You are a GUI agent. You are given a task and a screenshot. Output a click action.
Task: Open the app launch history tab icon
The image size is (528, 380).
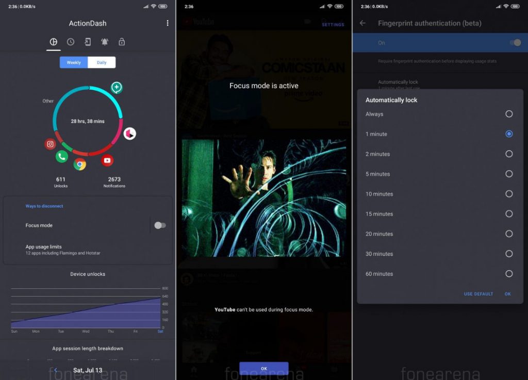(88, 42)
